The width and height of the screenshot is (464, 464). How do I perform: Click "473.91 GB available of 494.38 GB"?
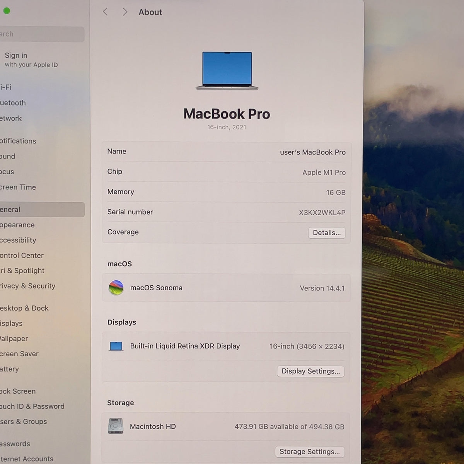(x=289, y=427)
